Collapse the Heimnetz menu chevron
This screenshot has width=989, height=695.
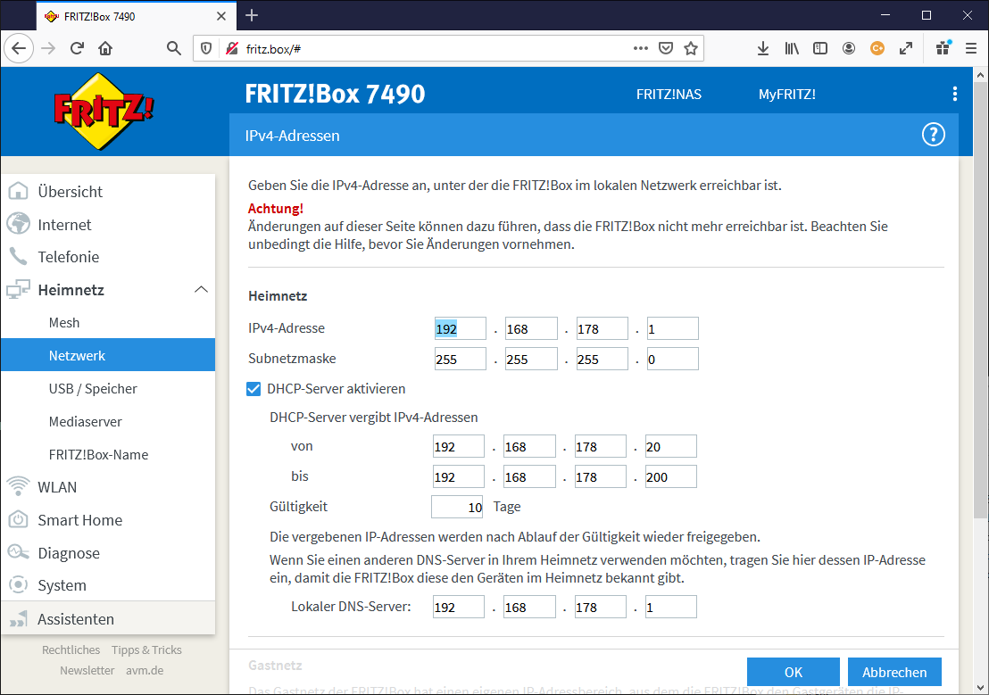pyautogui.click(x=201, y=289)
